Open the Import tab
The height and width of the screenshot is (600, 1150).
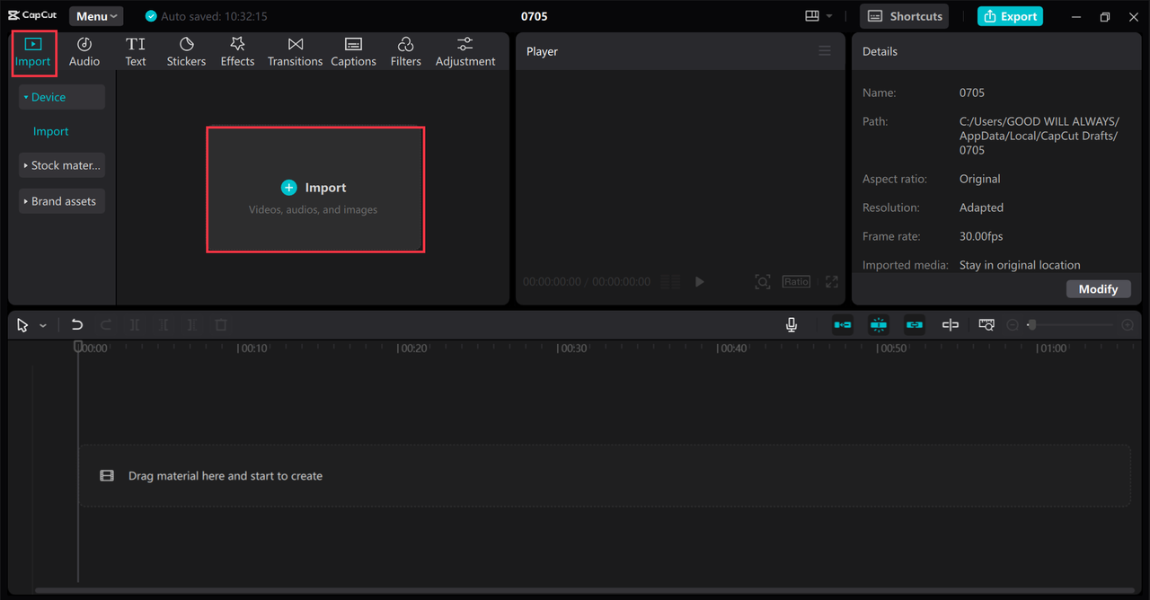pyautogui.click(x=33, y=52)
